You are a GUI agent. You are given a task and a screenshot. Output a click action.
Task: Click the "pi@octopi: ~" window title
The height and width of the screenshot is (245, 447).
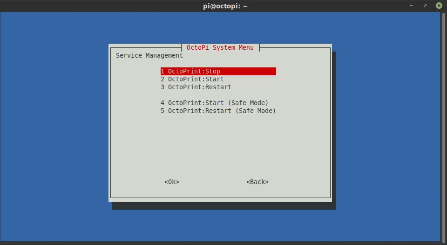tap(225, 6)
